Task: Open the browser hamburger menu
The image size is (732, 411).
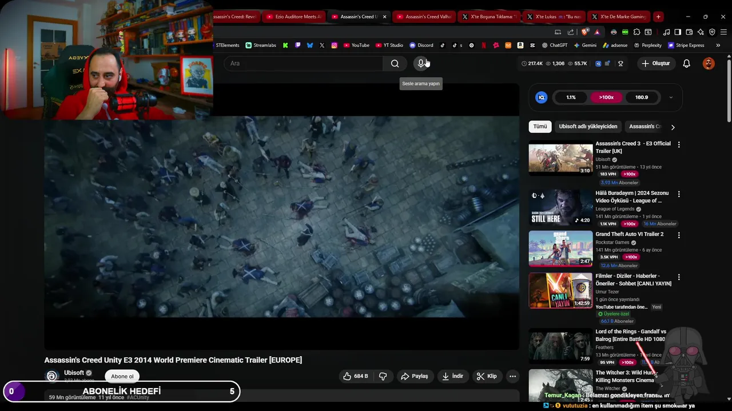Action: point(723,33)
